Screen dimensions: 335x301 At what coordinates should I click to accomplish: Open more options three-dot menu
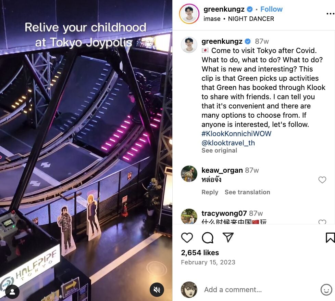coord(330,14)
